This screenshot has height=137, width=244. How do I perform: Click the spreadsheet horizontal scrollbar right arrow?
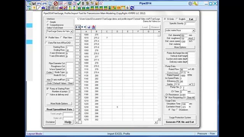click(x=156, y=122)
